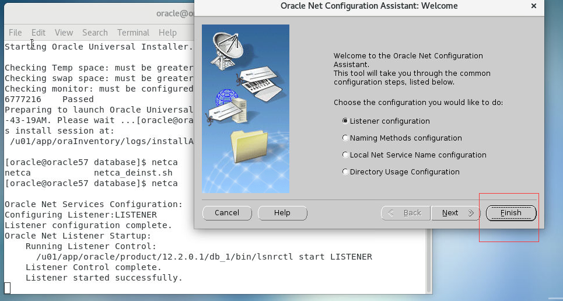Open the terminal Help menu
This screenshot has height=301, width=563.
pyautogui.click(x=167, y=33)
